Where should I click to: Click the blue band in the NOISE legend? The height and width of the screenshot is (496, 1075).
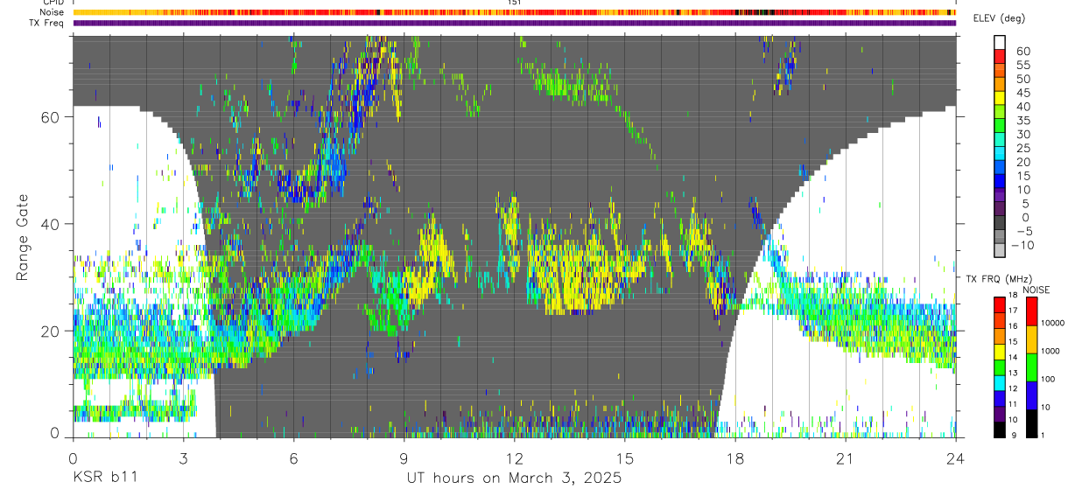coord(1032,395)
